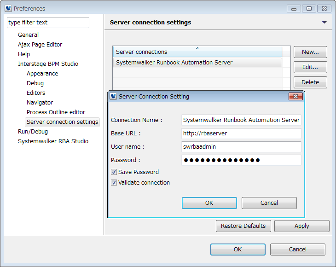Click OK in the Preferences window
This screenshot has width=336, height=267.
(x=238, y=250)
